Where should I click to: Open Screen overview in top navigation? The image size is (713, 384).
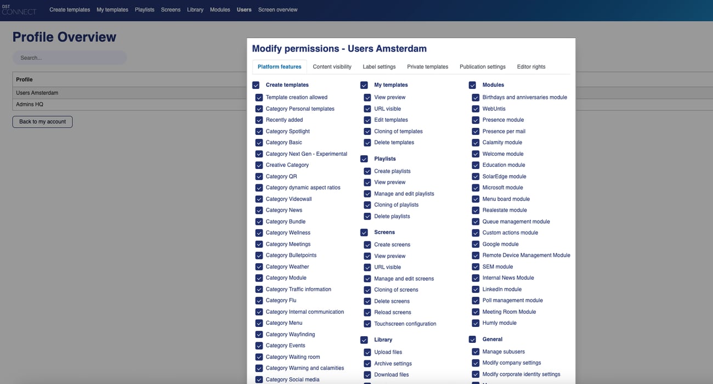[x=278, y=10]
